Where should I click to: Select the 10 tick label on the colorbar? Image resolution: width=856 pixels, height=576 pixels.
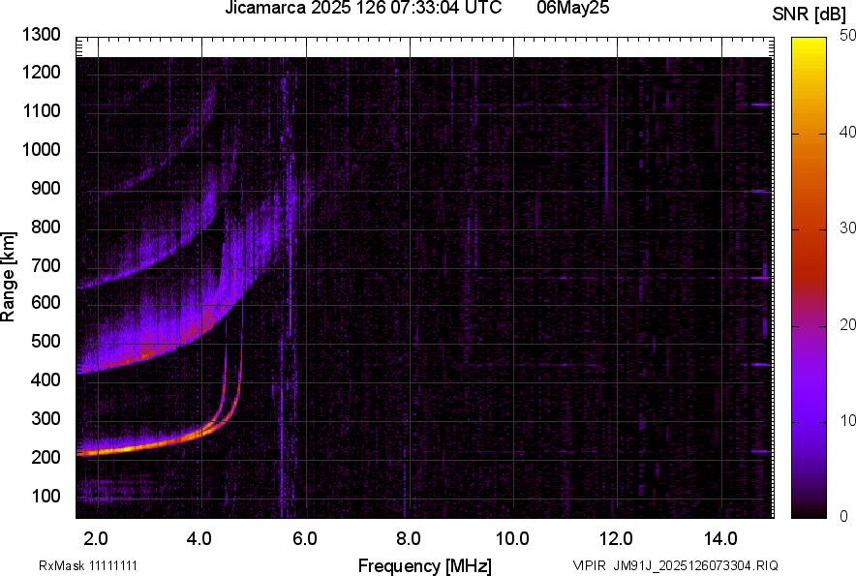click(x=848, y=420)
